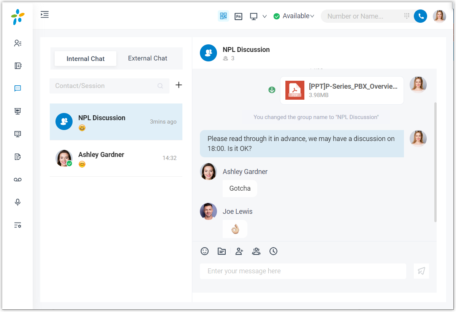Click the device monitor icon
The width and height of the screenshot is (456, 312).
[x=254, y=16]
